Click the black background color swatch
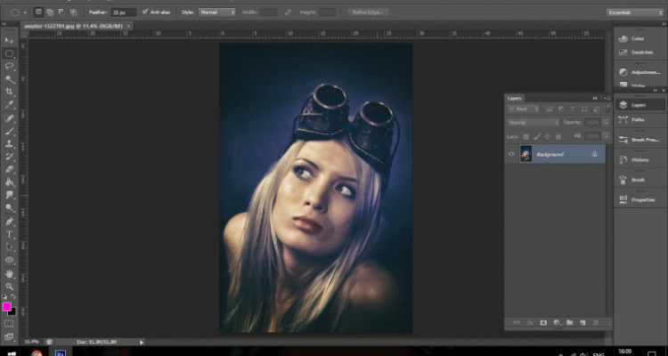Screen dimensions: 668x356 (x=13, y=312)
